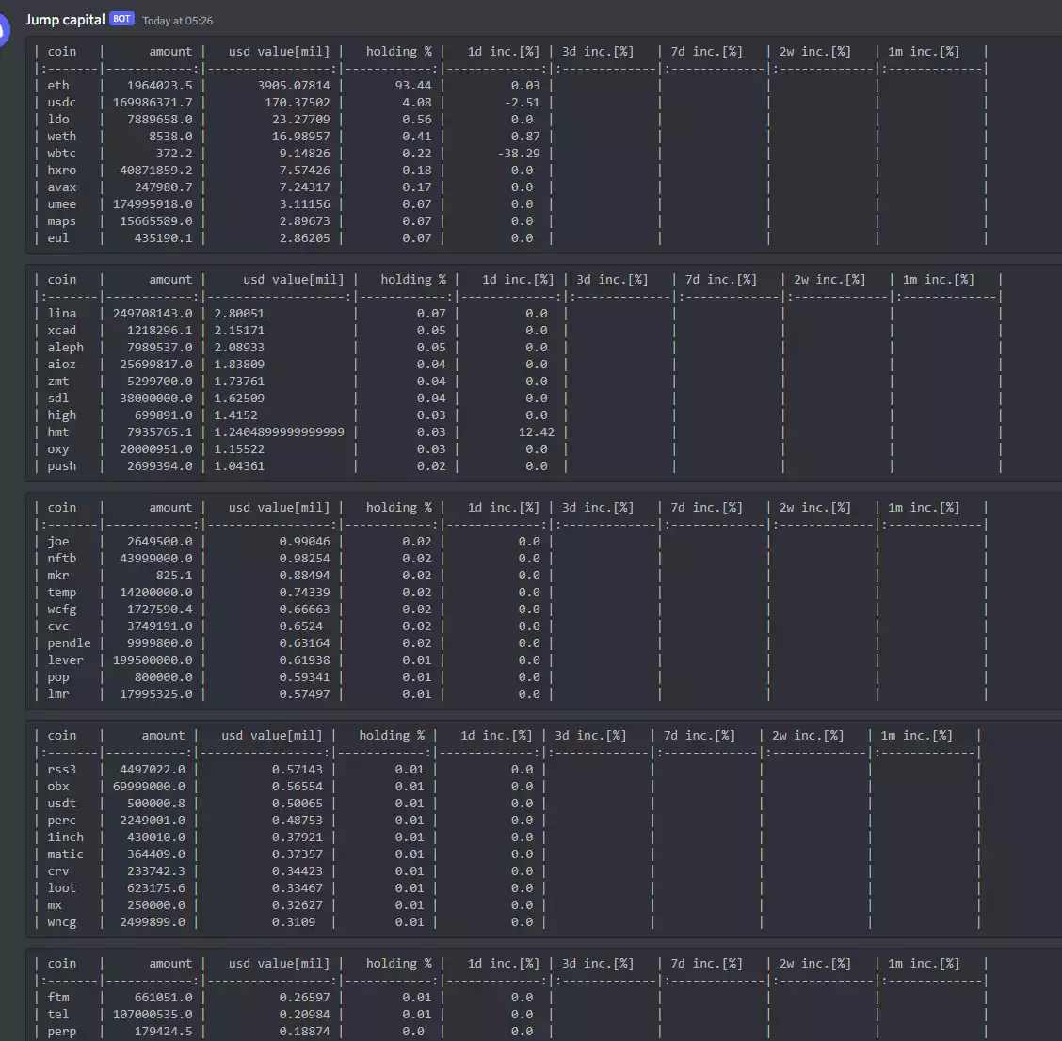This screenshot has height=1041, width=1062.
Task: Click the 'Today at 05:26' message timestamp
Action: (177, 21)
